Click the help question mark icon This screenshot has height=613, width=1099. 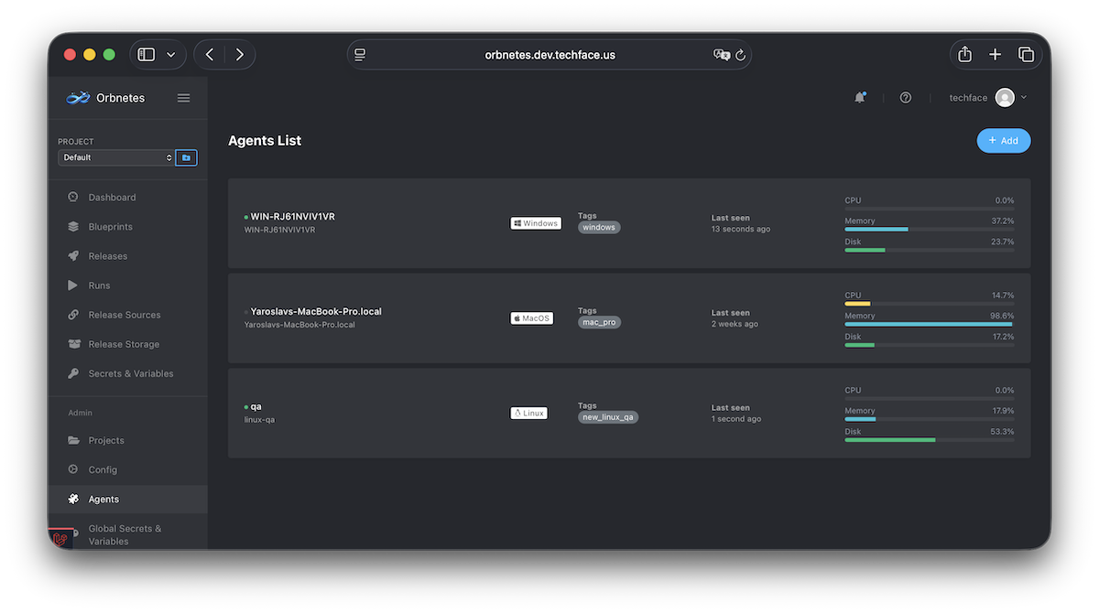905,97
